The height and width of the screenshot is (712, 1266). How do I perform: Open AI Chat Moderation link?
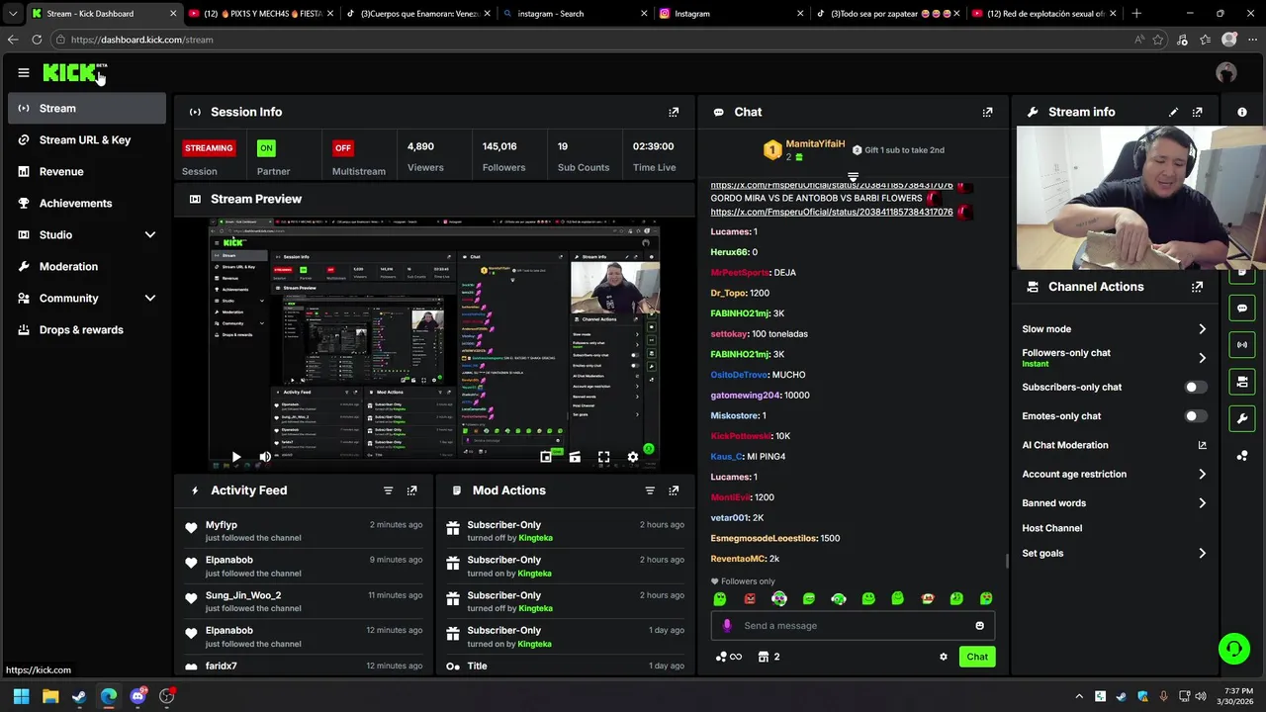coord(1115,445)
